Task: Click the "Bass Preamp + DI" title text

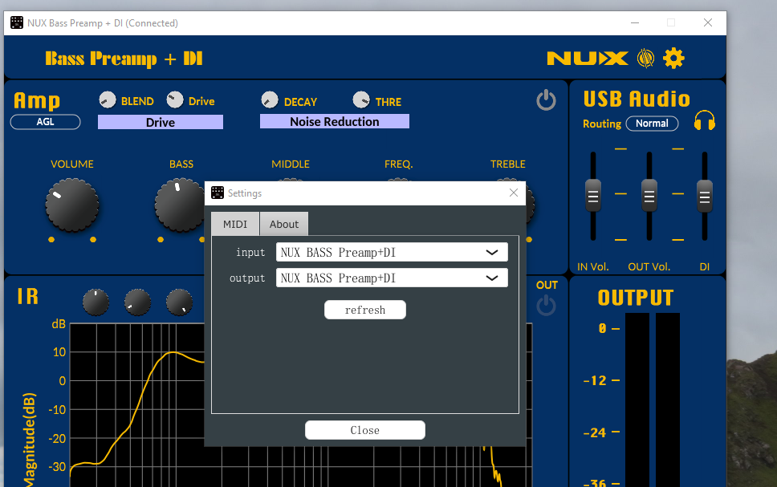Action: pos(124,59)
